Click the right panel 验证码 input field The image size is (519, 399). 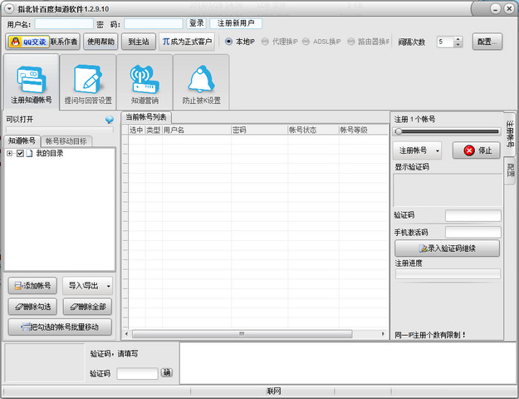coord(473,216)
